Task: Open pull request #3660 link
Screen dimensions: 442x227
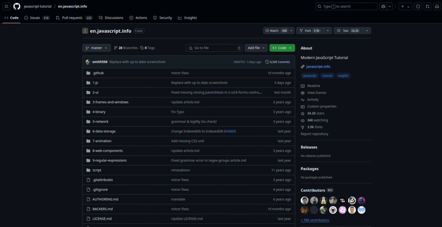Action: (230, 131)
